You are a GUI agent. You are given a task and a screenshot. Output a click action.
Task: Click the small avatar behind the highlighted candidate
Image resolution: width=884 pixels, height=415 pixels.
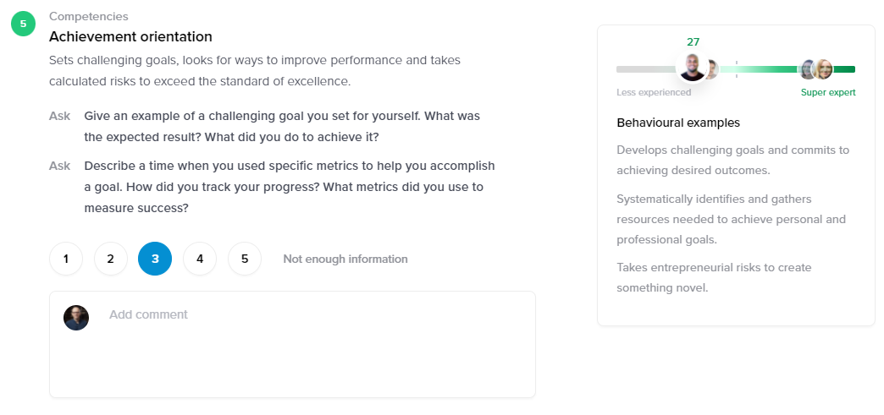pyautogui.click(x=711, y=69)
